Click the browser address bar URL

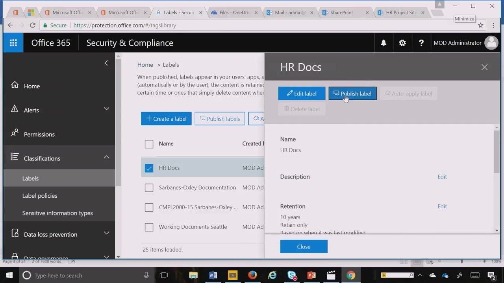point(125,25)
